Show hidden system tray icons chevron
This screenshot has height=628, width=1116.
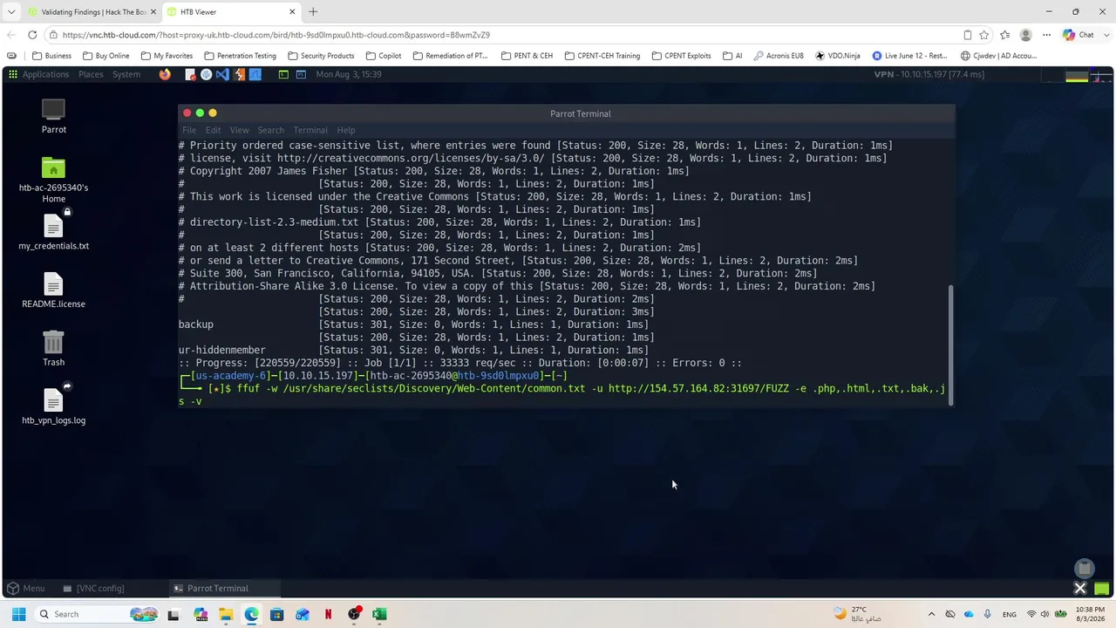pyautogui.click(x=931, y=614)
